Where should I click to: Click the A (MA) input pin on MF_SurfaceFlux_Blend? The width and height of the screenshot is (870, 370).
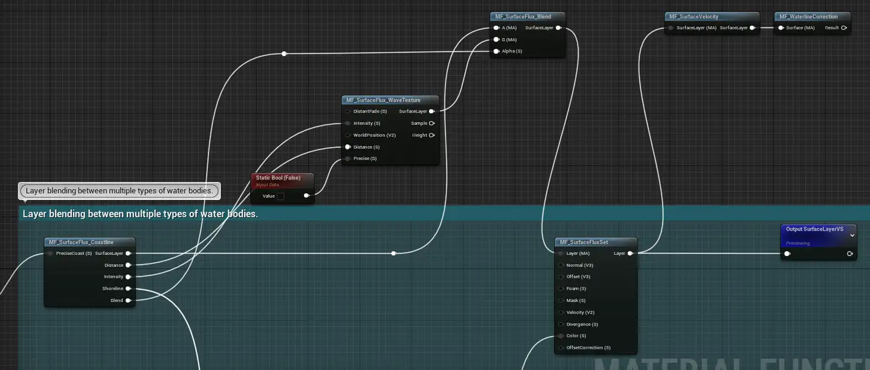coord(496,28)
